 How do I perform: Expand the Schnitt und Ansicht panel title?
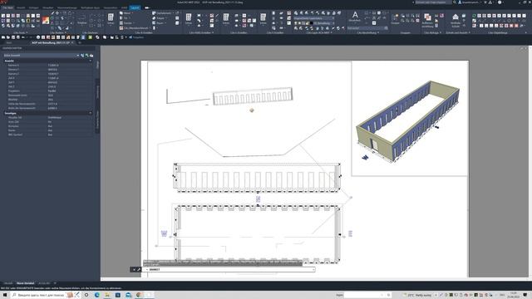(x=458, y=33)
